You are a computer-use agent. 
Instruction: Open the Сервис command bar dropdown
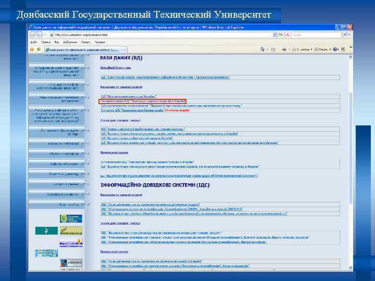coord(322,49)
